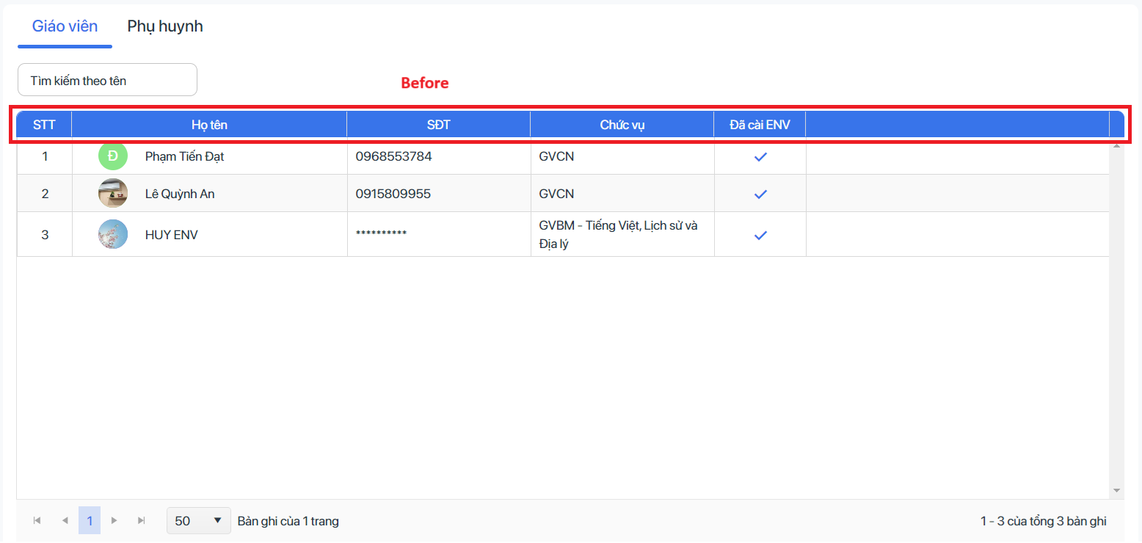Click HUY ENV's avatar image
This screenshot has height=543, width=1142.
pyautogui.click(x=113, y=235)
